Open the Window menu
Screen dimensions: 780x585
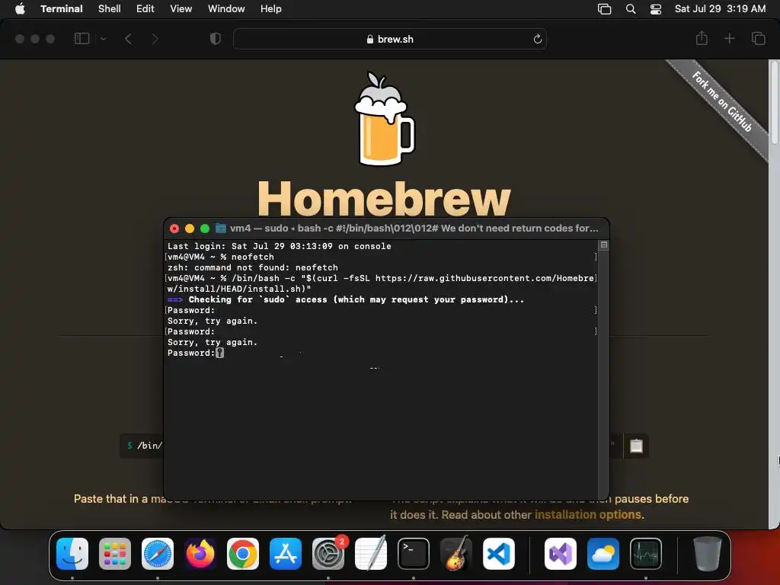(225, 8)
